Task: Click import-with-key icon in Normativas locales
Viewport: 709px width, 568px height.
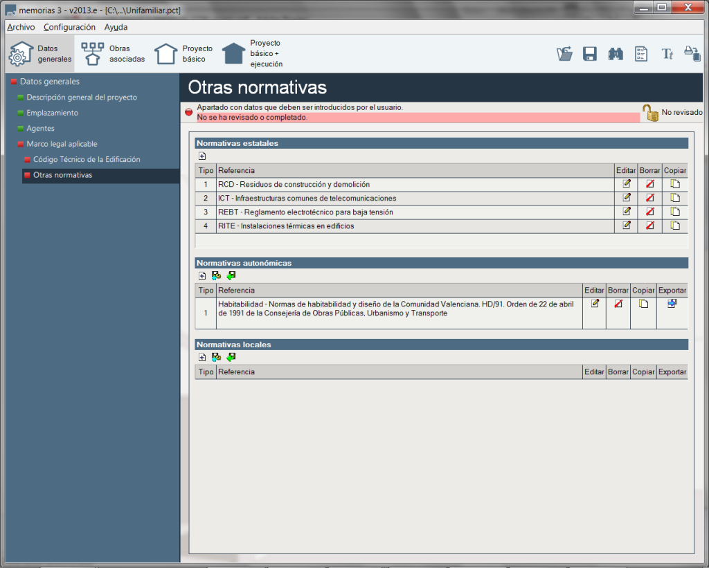Action: pos(216,358)
